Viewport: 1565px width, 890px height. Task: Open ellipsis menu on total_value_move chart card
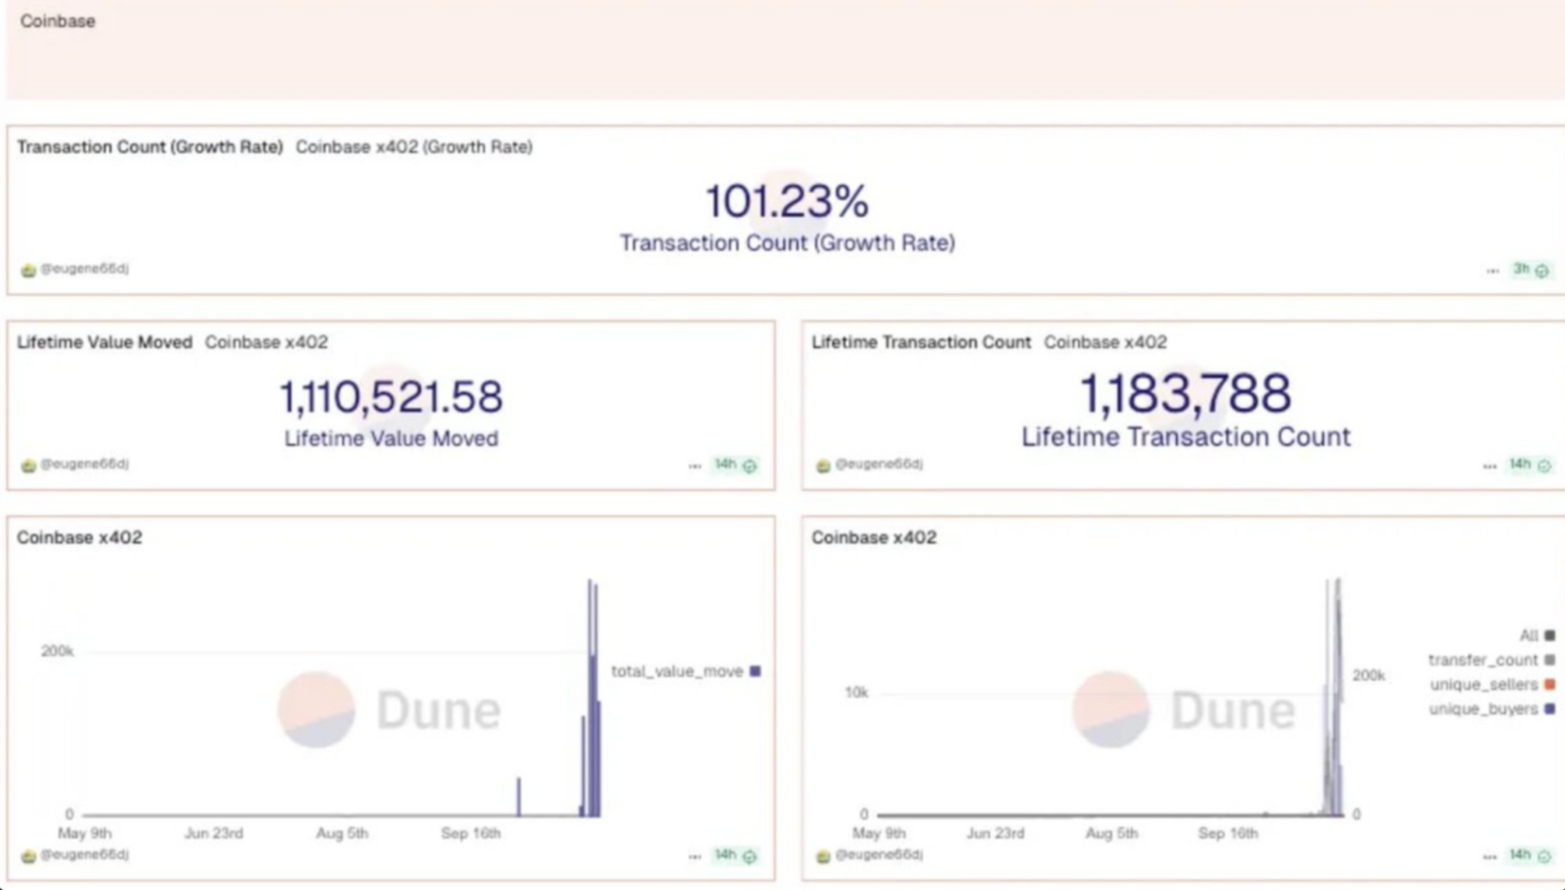click(694, 857)
